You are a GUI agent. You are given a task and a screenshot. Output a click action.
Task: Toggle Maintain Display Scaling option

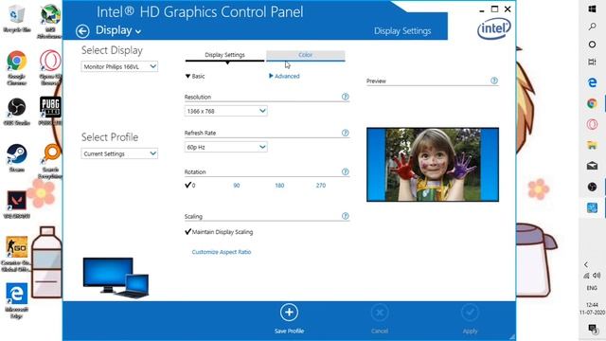219,232
